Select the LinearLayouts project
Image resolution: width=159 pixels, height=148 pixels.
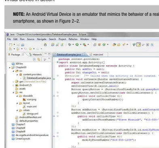tap(21, 139)
